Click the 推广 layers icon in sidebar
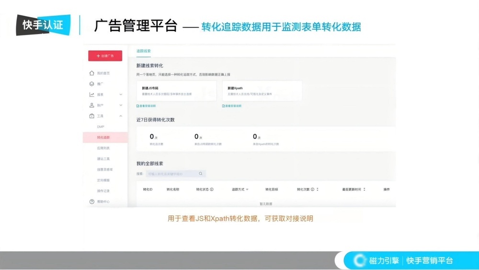This screenshot has width=479, height=270. click(91, 84)
